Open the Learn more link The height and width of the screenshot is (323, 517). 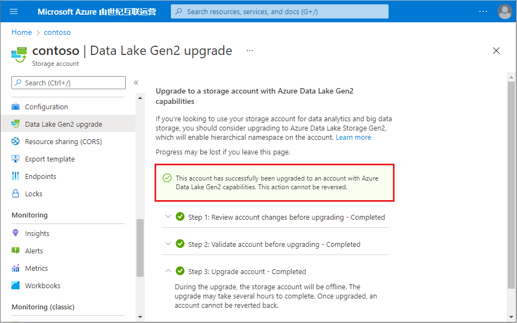click(x=353, y=138)
